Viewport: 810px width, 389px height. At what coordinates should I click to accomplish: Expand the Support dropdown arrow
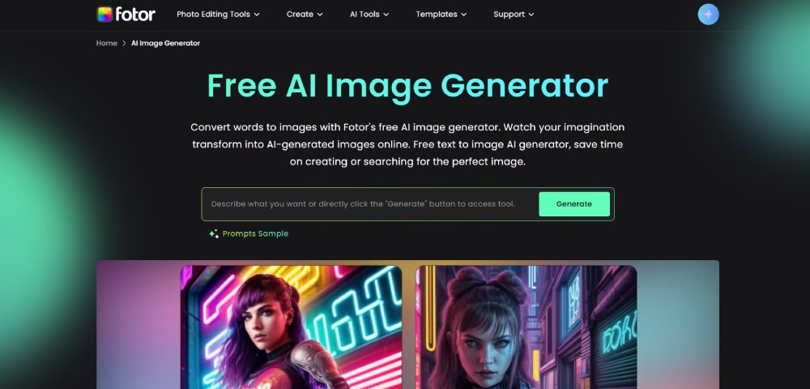pos(531,15)
